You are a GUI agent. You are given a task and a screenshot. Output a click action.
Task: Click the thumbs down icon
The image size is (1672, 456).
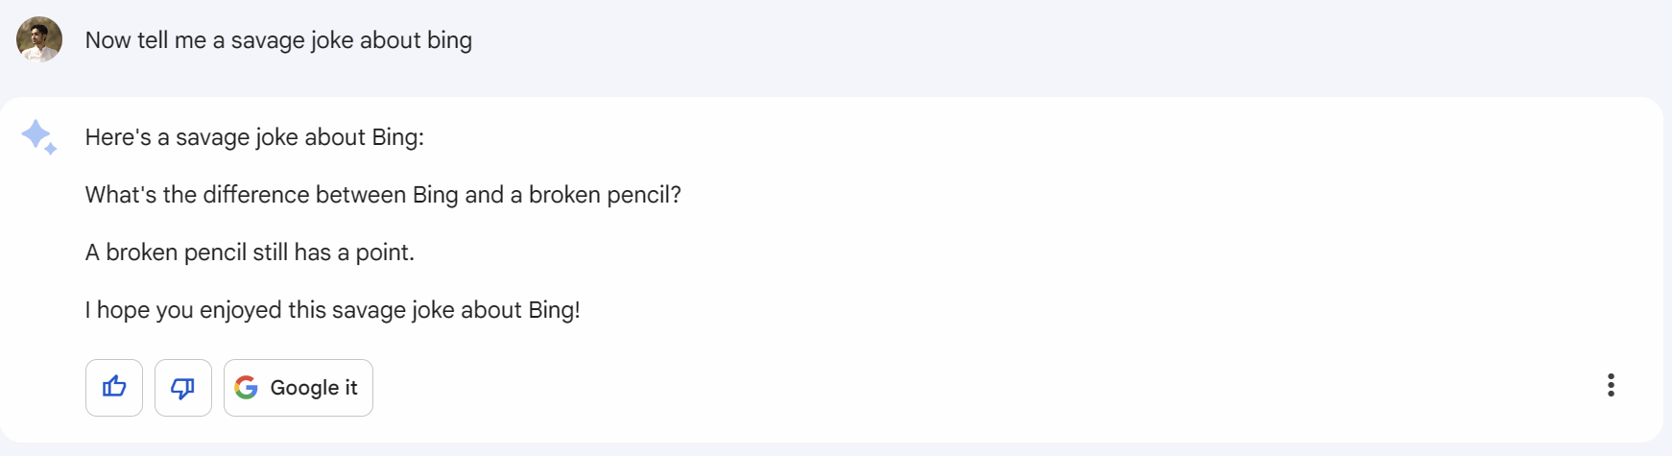[x=182, y=387]
